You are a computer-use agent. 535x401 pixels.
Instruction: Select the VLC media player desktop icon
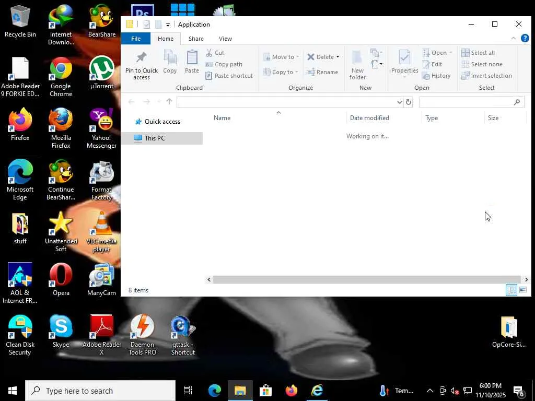click(101, 232)
